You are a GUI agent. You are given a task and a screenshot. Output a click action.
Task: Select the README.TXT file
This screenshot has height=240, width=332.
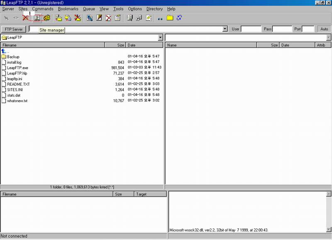[18, 84]
